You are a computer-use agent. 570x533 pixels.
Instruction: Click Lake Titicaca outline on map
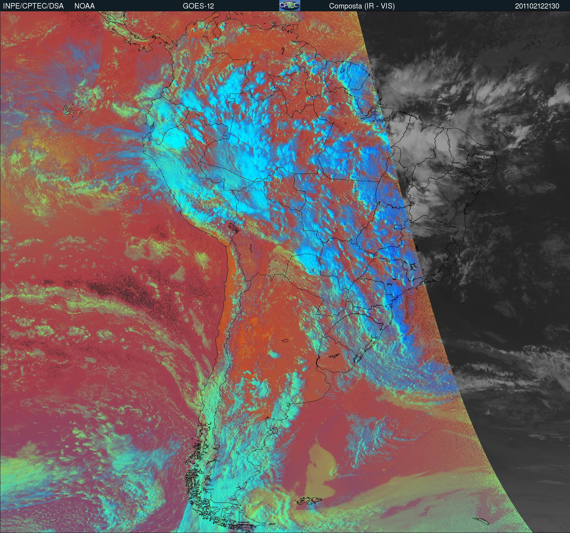pos(234,228)
